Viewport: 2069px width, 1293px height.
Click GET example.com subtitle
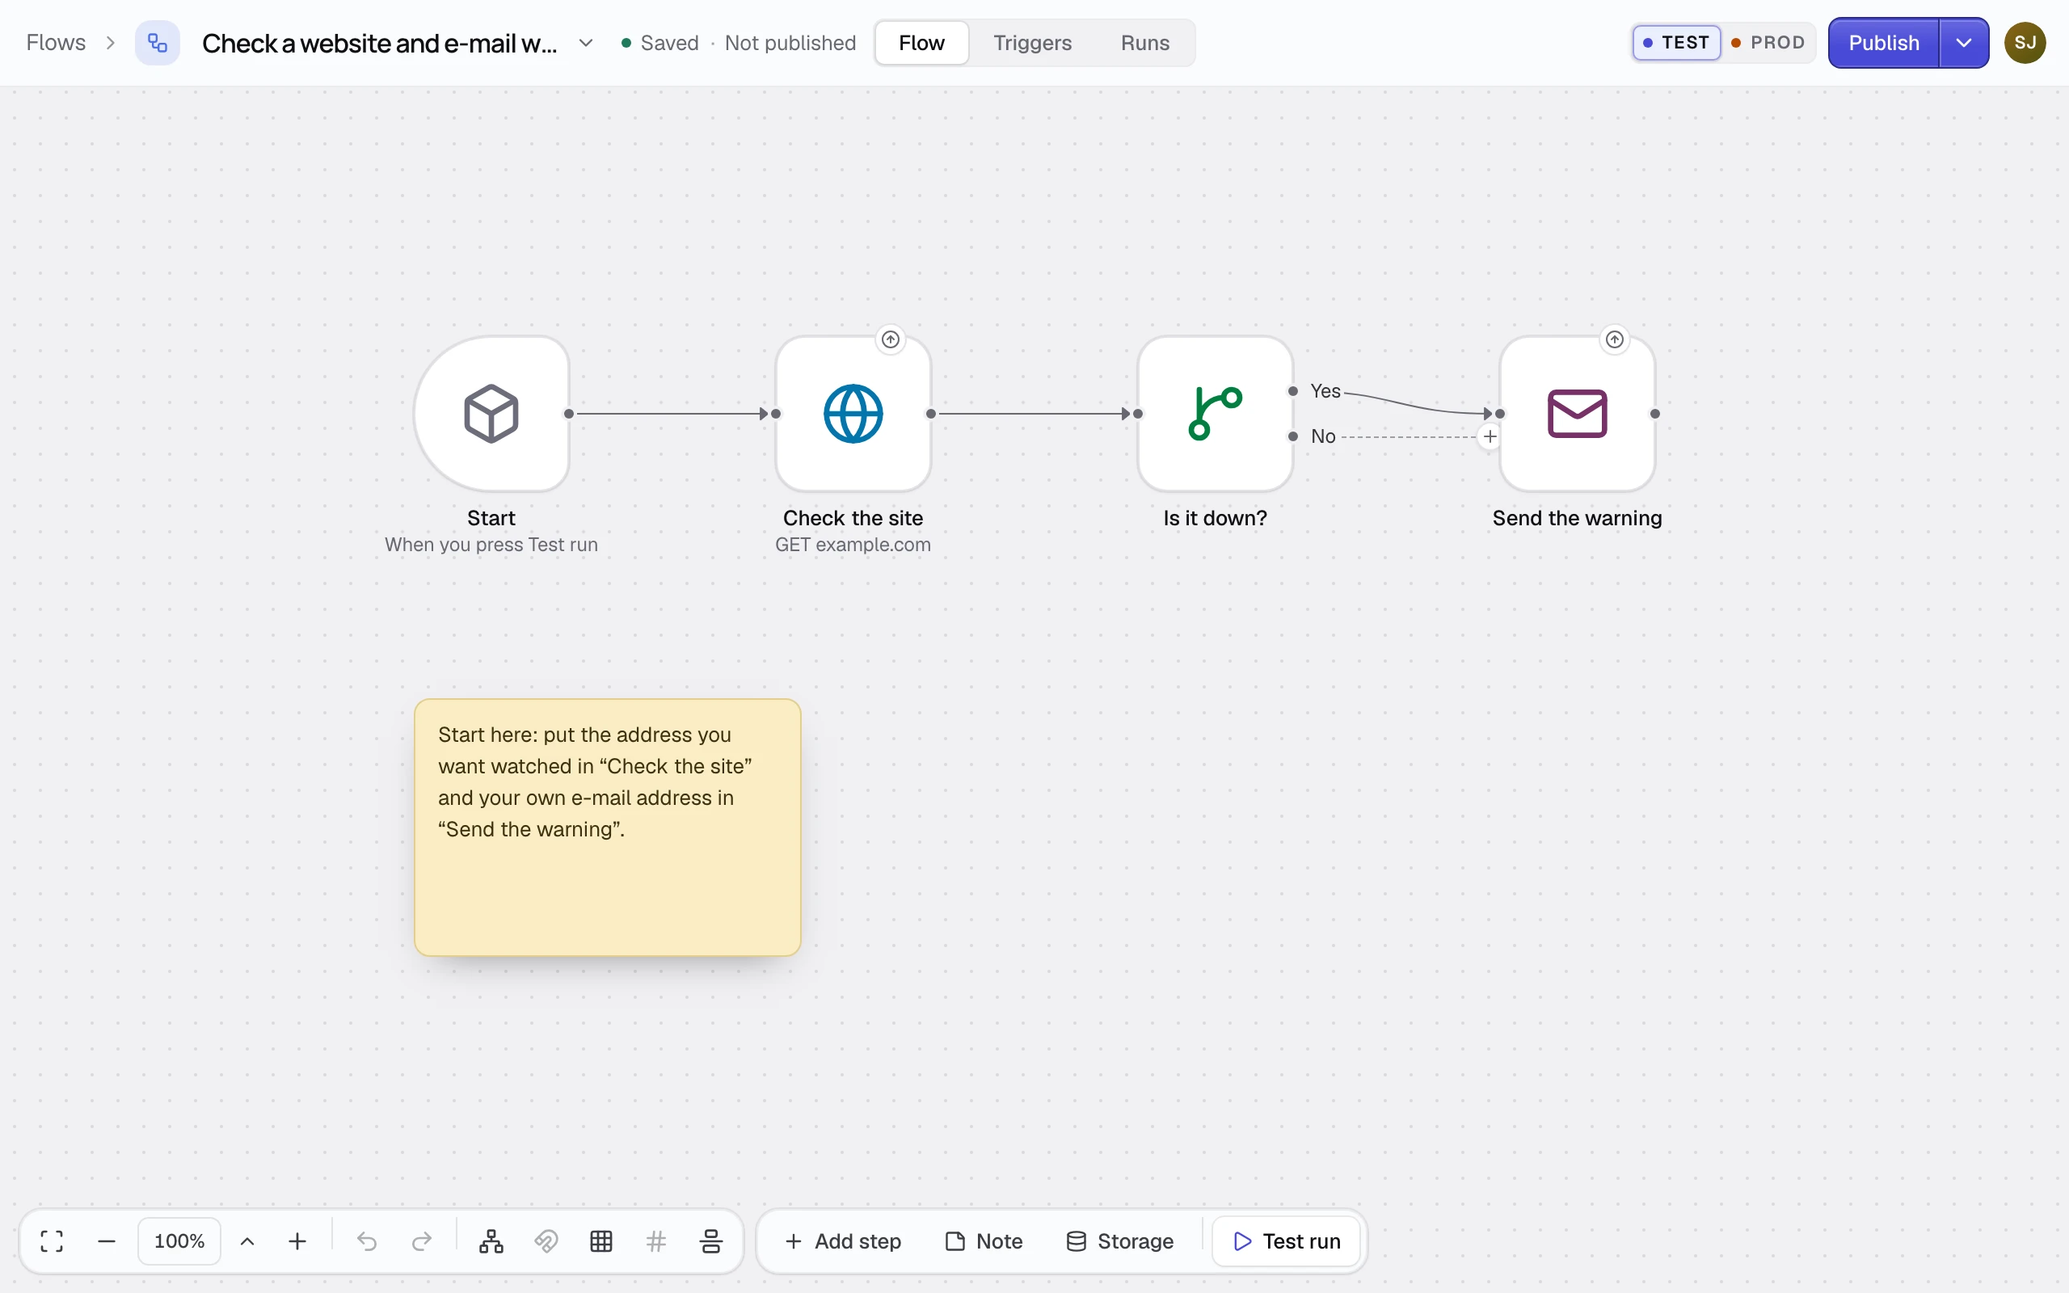(853, 545)
